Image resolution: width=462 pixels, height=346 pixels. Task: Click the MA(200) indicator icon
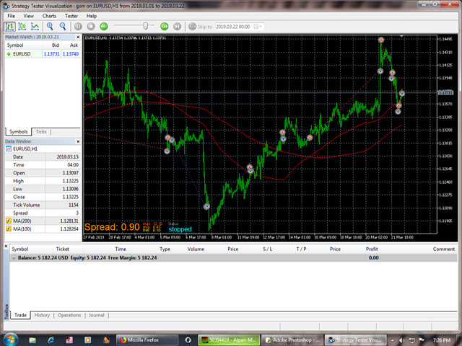[x=9, y=221]
